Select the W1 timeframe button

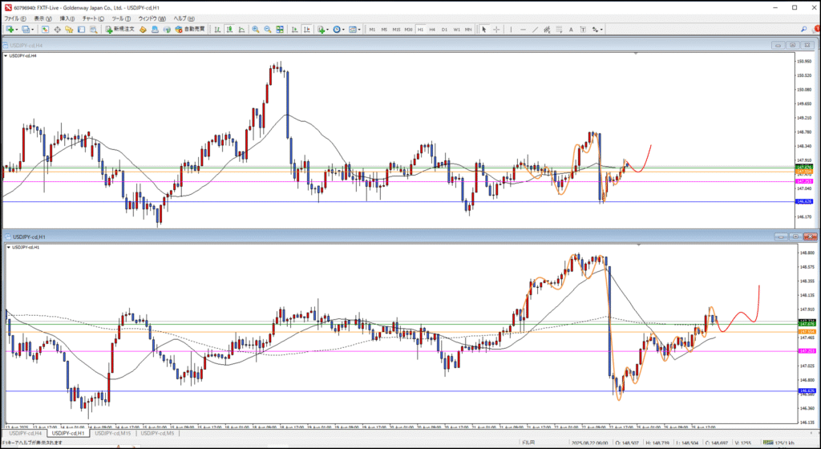pos(456,30)
